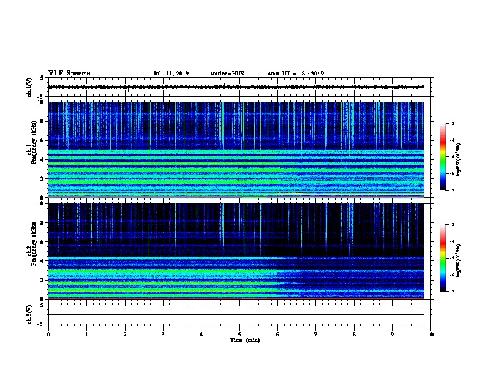Click the final time axis tick label "10"

(430, 335)
